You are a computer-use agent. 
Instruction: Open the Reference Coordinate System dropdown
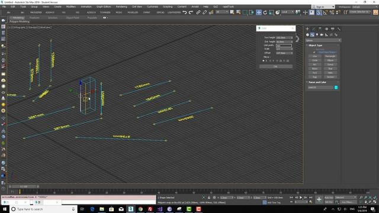click(x=288, y=12)
